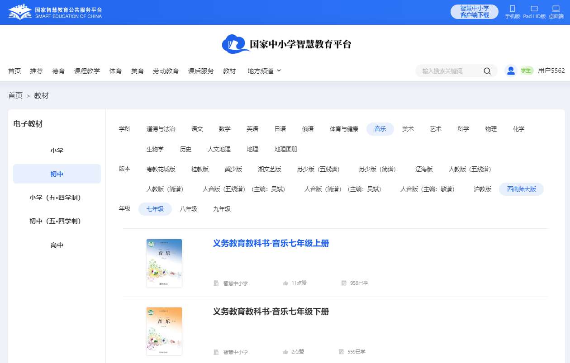Like the 七年级下册 textbook via thumbs-up

point(285,352)
